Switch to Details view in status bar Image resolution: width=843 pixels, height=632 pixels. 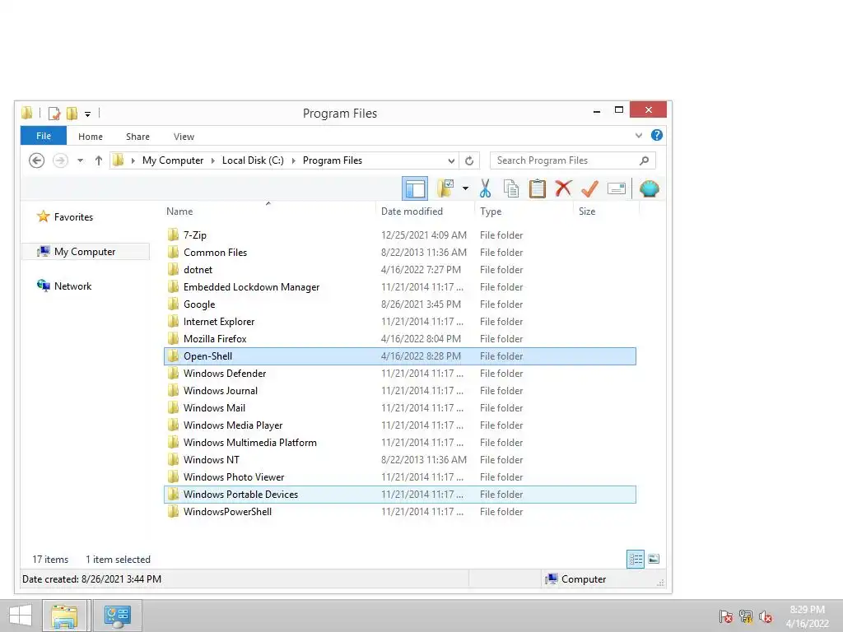click(x=635, y=559)
